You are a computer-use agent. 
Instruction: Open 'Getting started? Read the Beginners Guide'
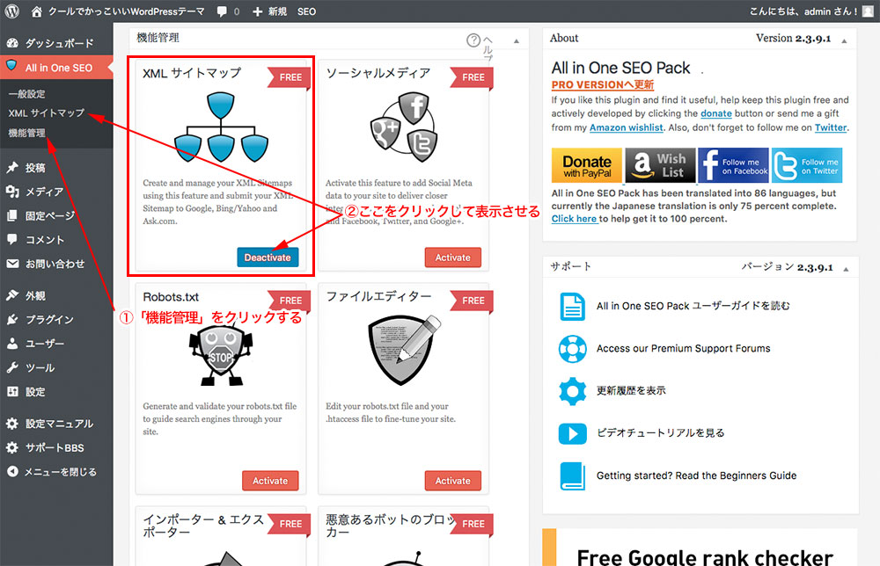(696, 475)
